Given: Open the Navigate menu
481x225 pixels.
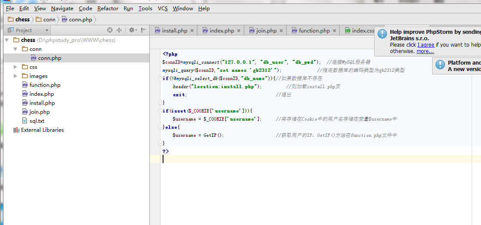Looking at the screenshot, I should pos(62,9).
